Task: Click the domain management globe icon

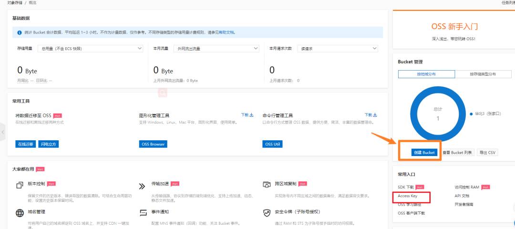Action: (20, 213)
